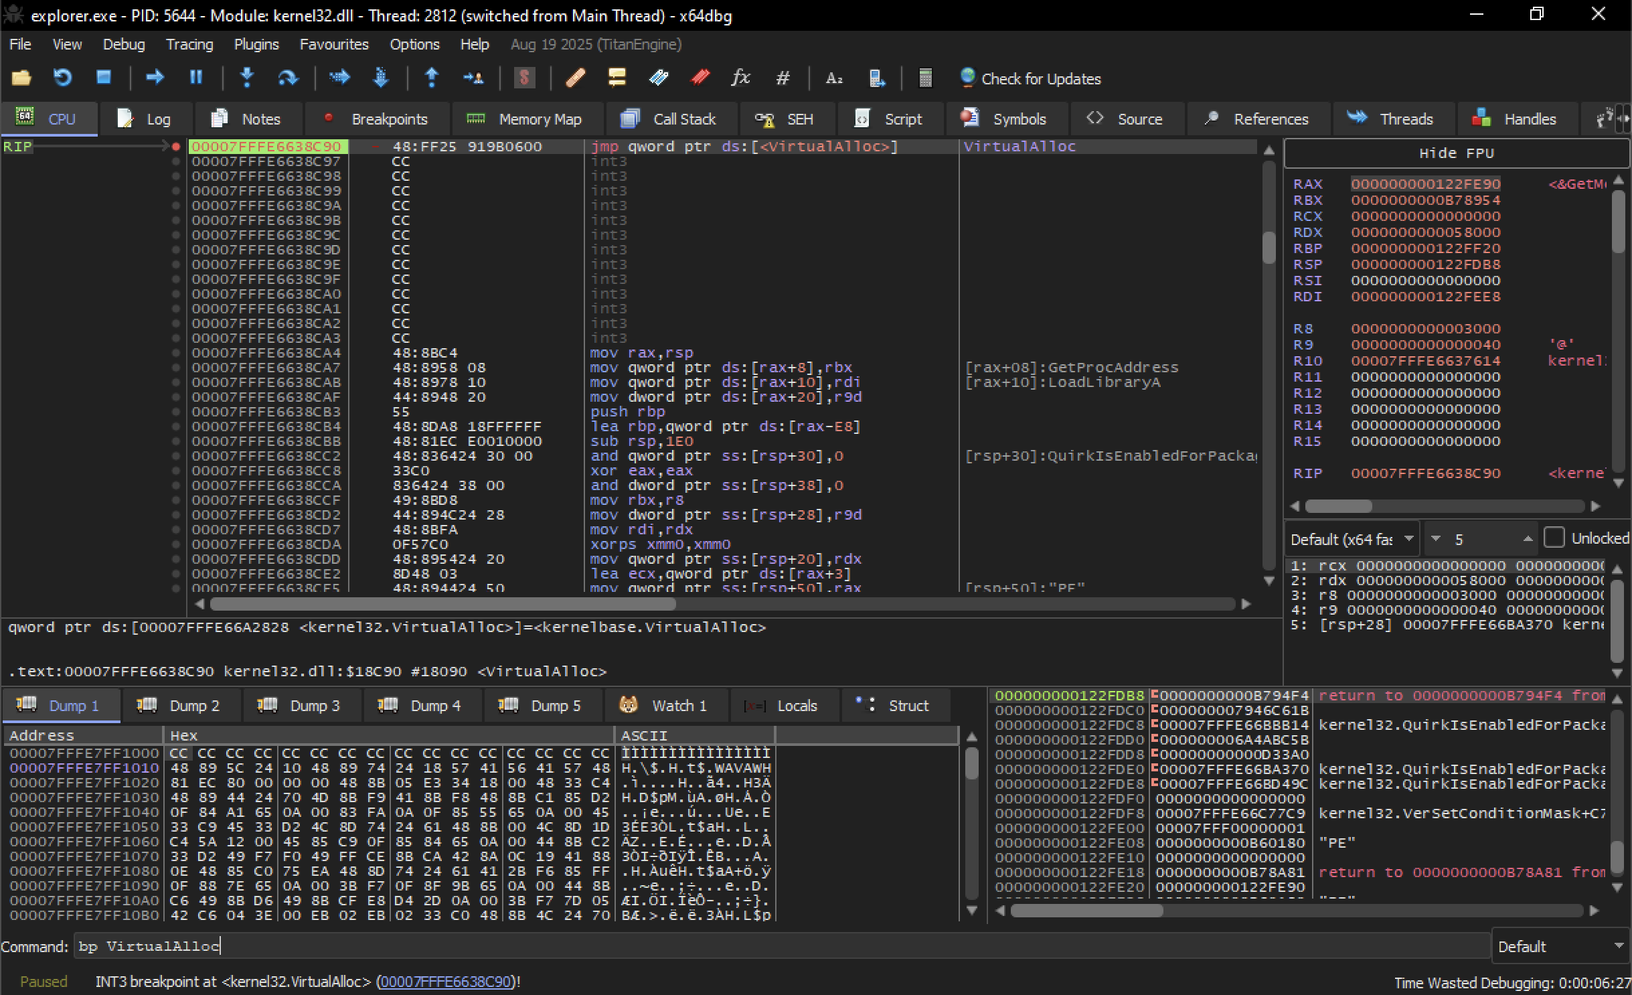Image resolution: width=1632 pixels, height=995 pixels.
Task: Toggle breakpoint dot at address 00007FFE6638C90
Action: tap(176, 147)
